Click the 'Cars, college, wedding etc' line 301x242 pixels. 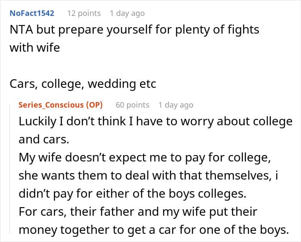click(x=83, y=84)
